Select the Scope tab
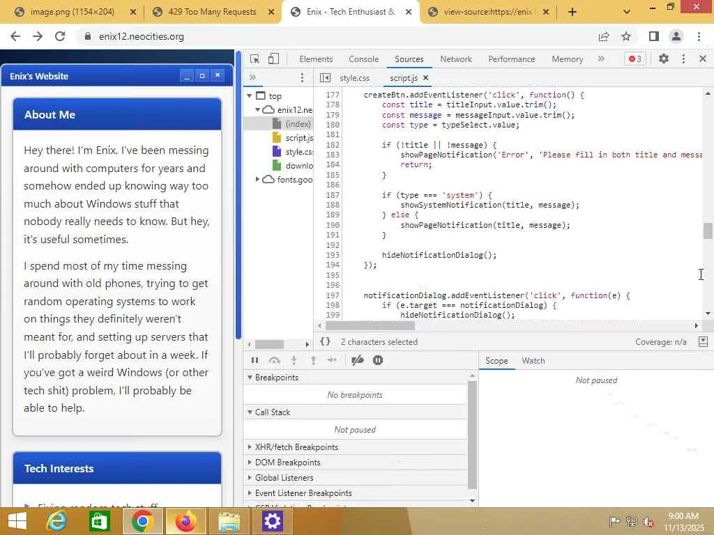This screenshot has width=714, height=535. (x=496, y=361)
